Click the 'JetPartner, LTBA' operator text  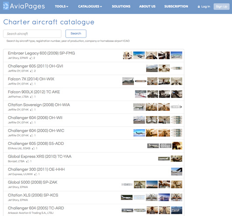18,97
